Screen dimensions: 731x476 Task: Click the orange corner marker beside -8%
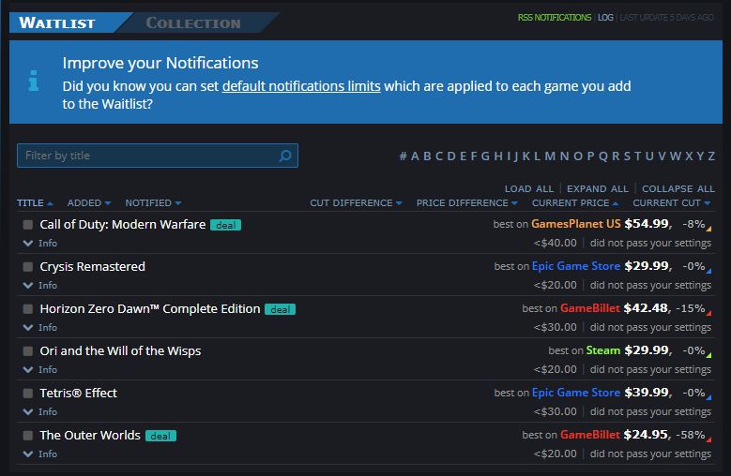[709, 229]
